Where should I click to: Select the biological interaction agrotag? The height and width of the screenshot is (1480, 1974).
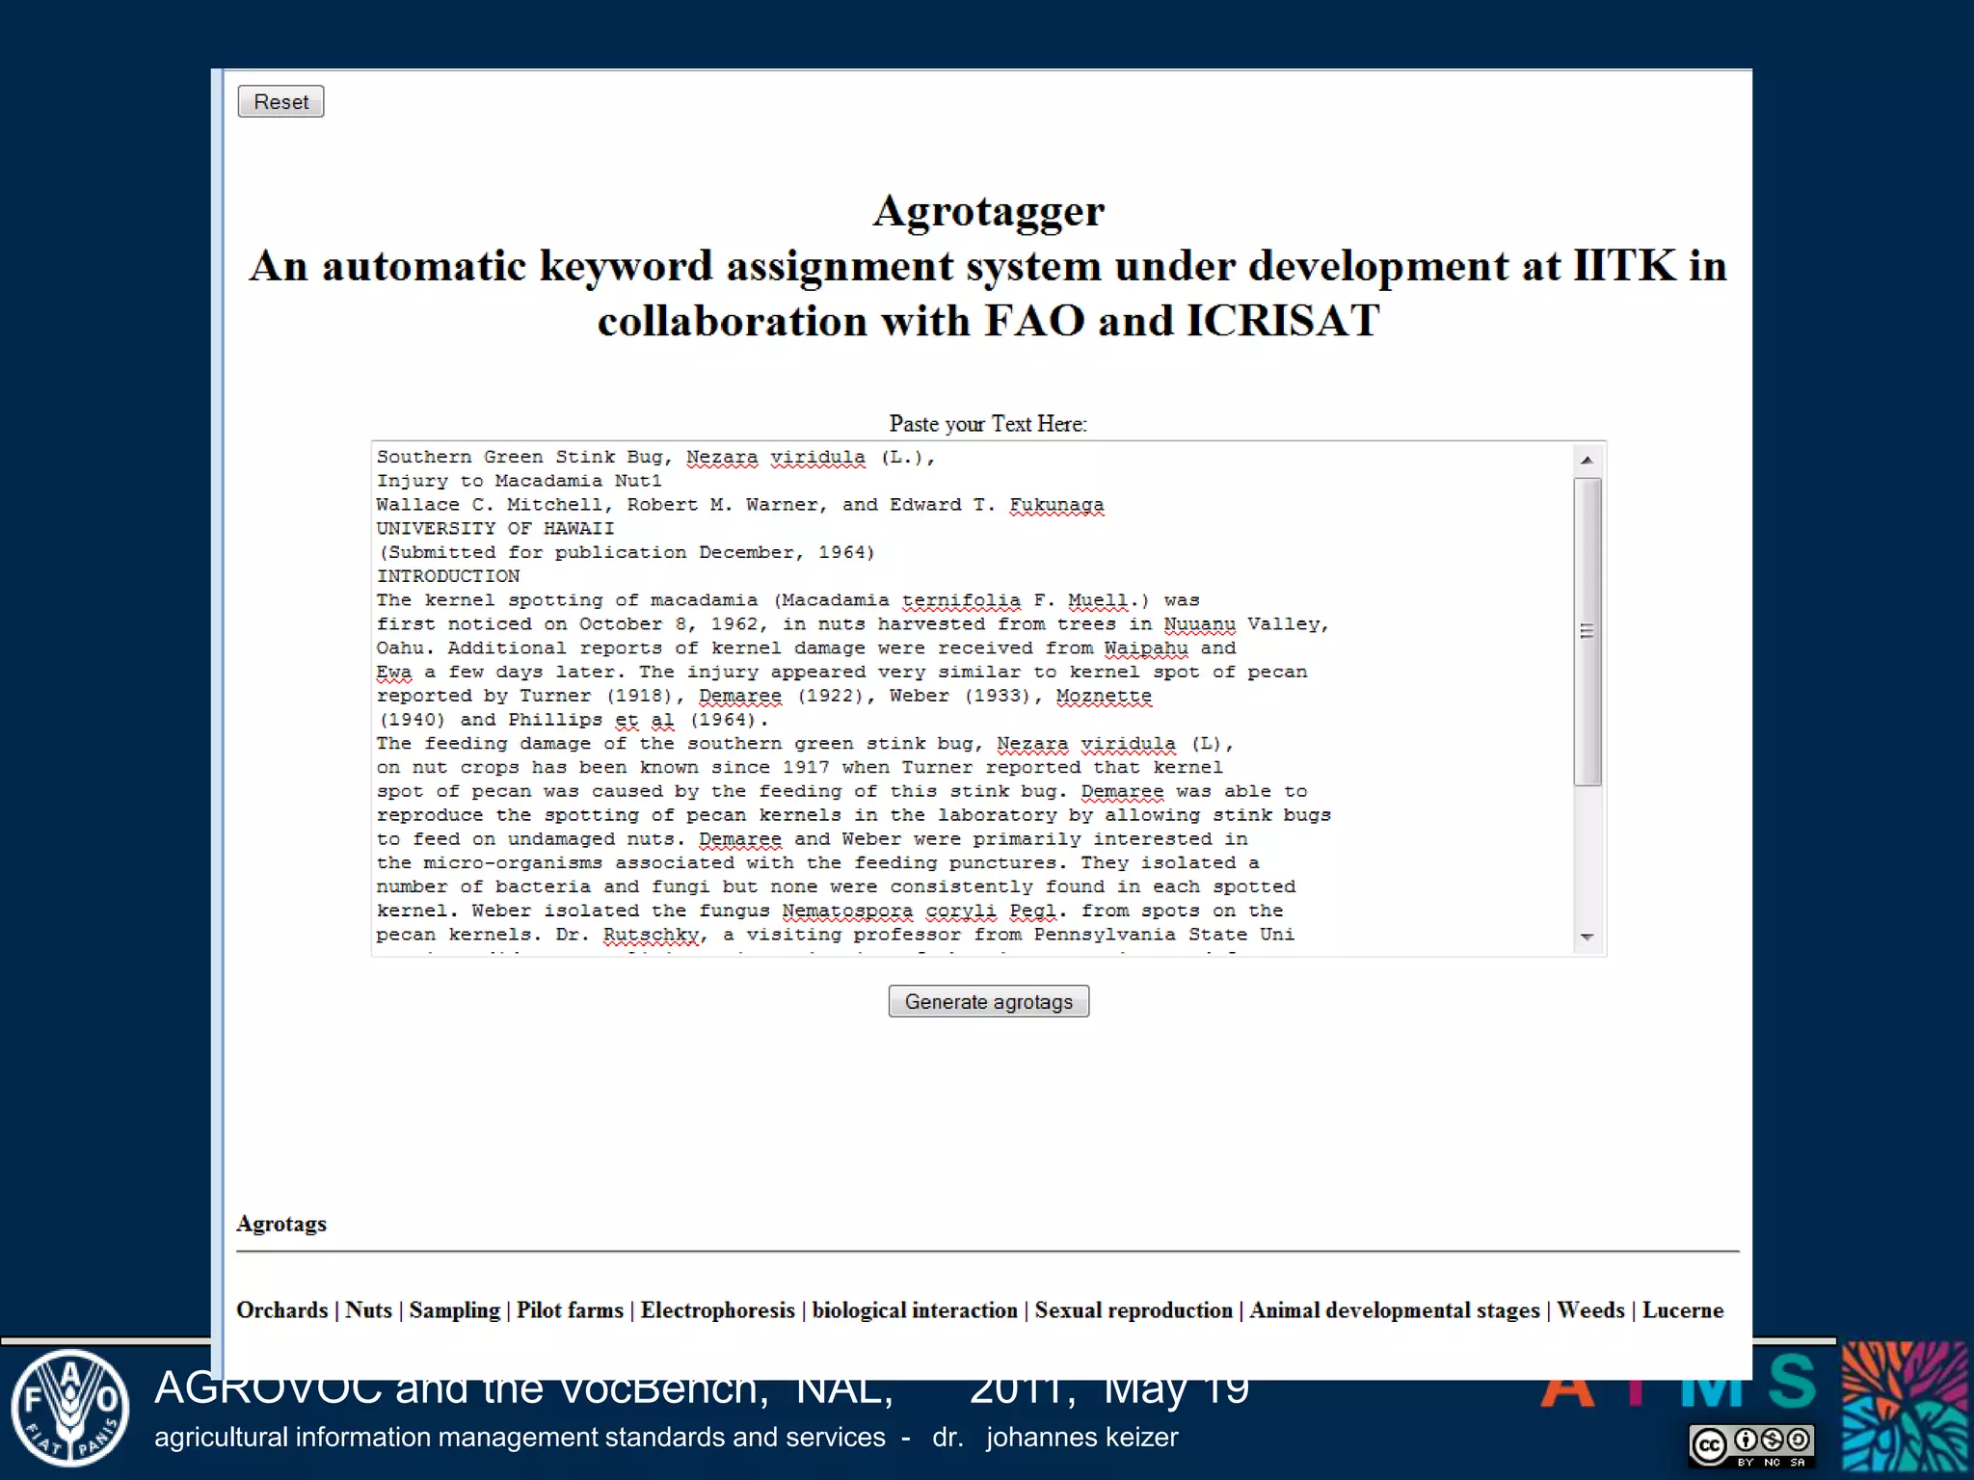914,1310
